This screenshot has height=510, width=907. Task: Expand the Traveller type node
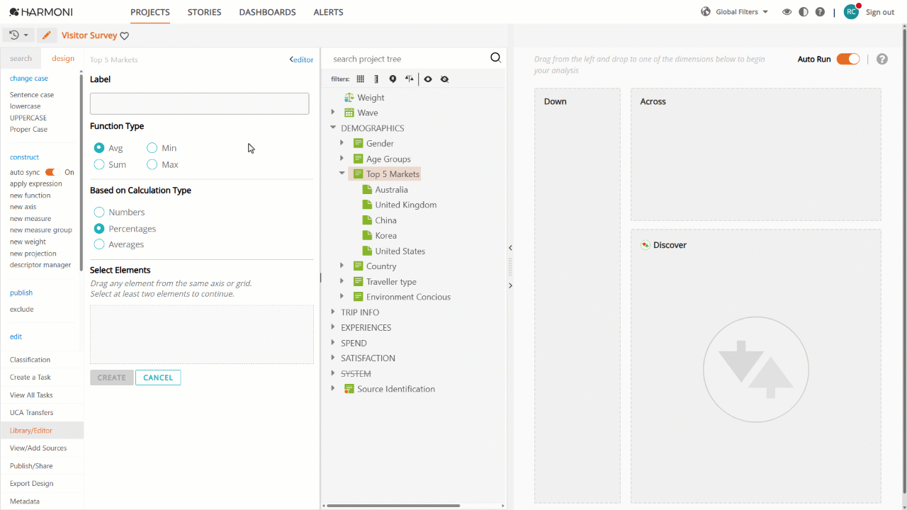pyautogui.click(x=342, y=281)
